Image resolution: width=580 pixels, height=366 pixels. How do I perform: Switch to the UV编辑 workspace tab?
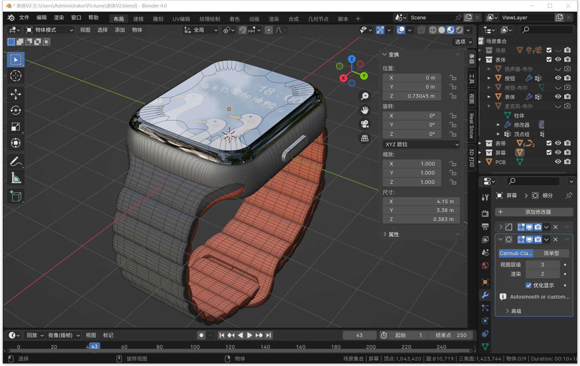pos(181,19)
